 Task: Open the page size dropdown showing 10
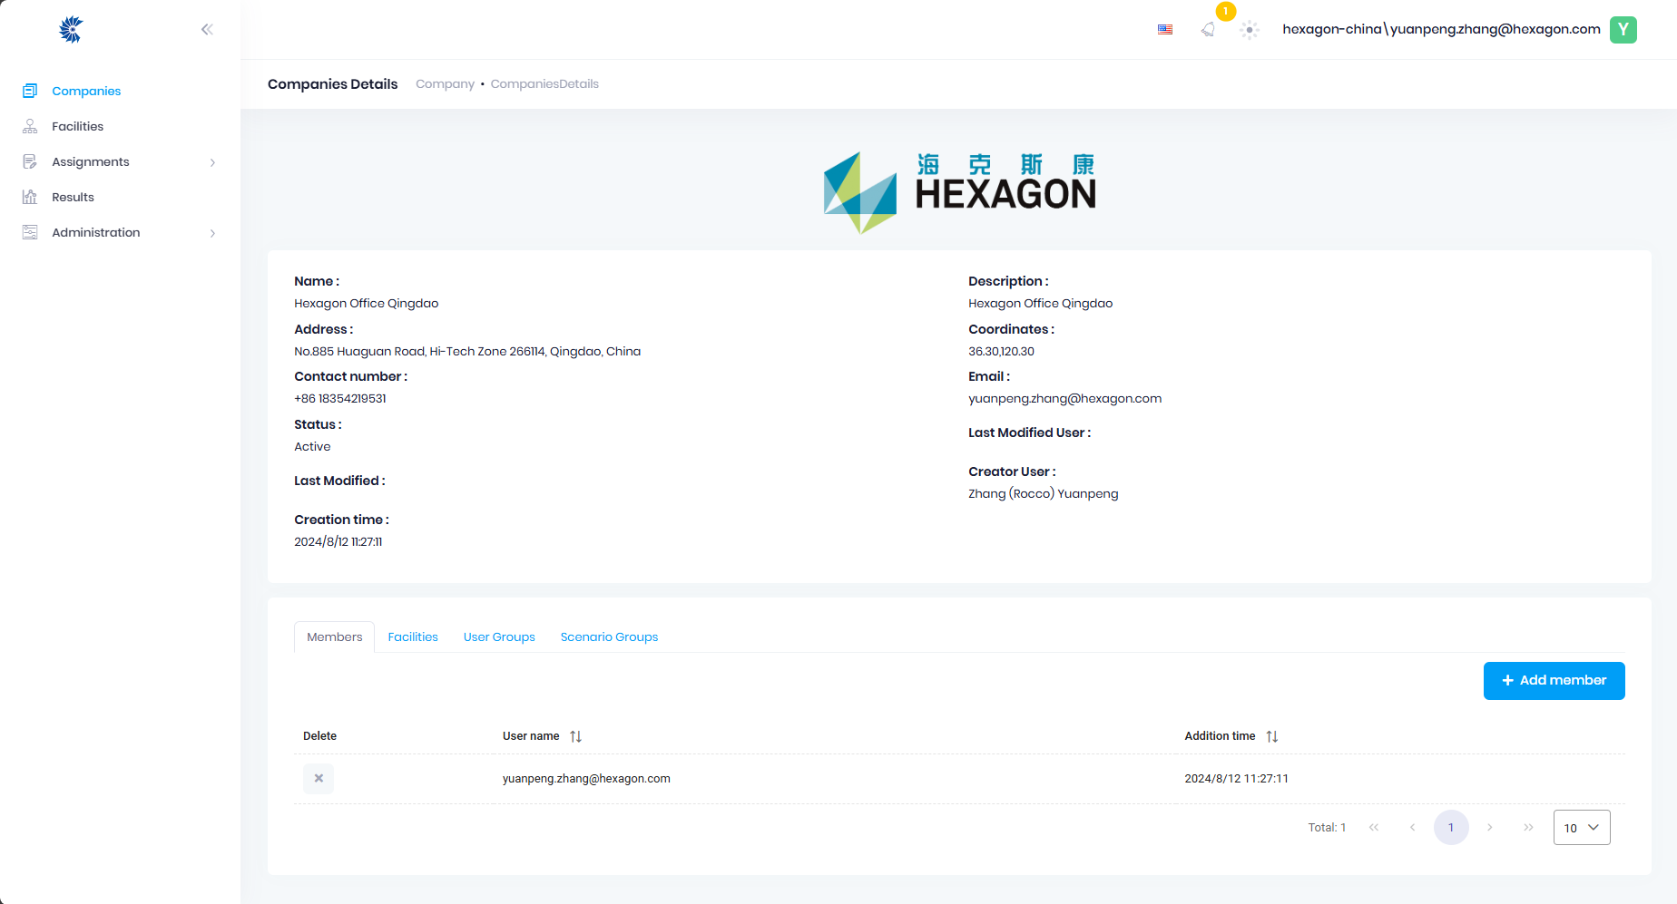(1581, 828)
